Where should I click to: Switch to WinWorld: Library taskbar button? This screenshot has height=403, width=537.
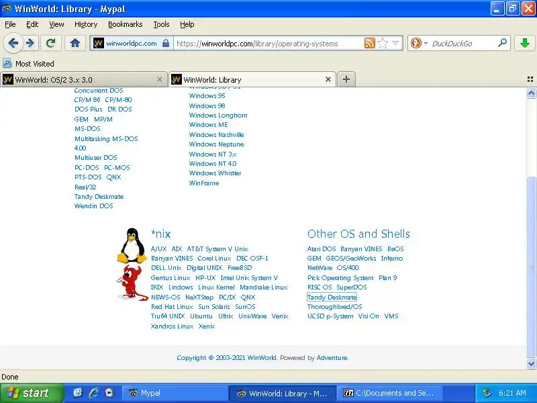[283, 393]
